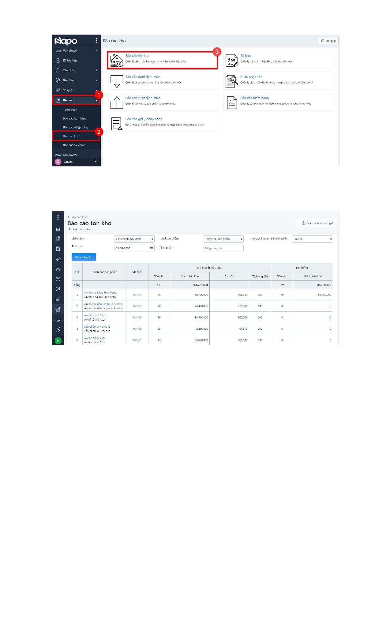Open the PVN04 SKU link
This screenshot has width=375, height=617.
pyautogui.click(x=137, y=295)
